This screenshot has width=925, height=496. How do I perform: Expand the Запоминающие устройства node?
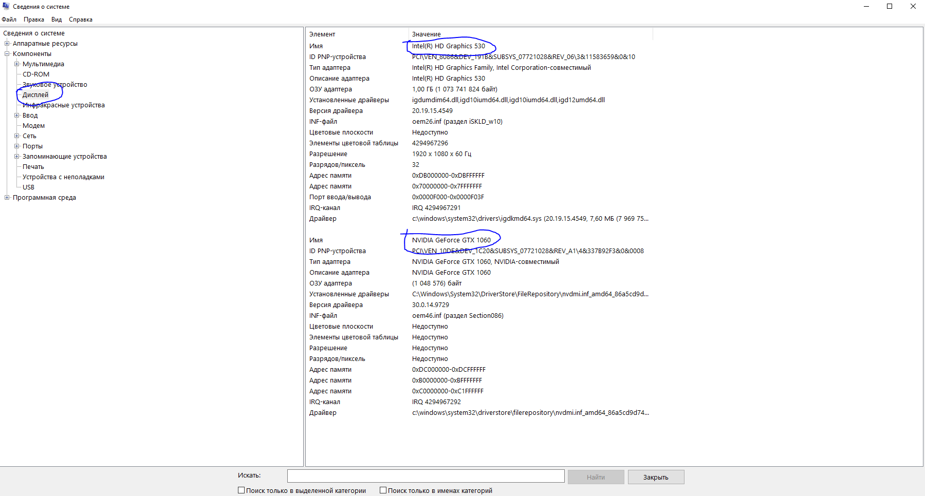pos(17,157)
